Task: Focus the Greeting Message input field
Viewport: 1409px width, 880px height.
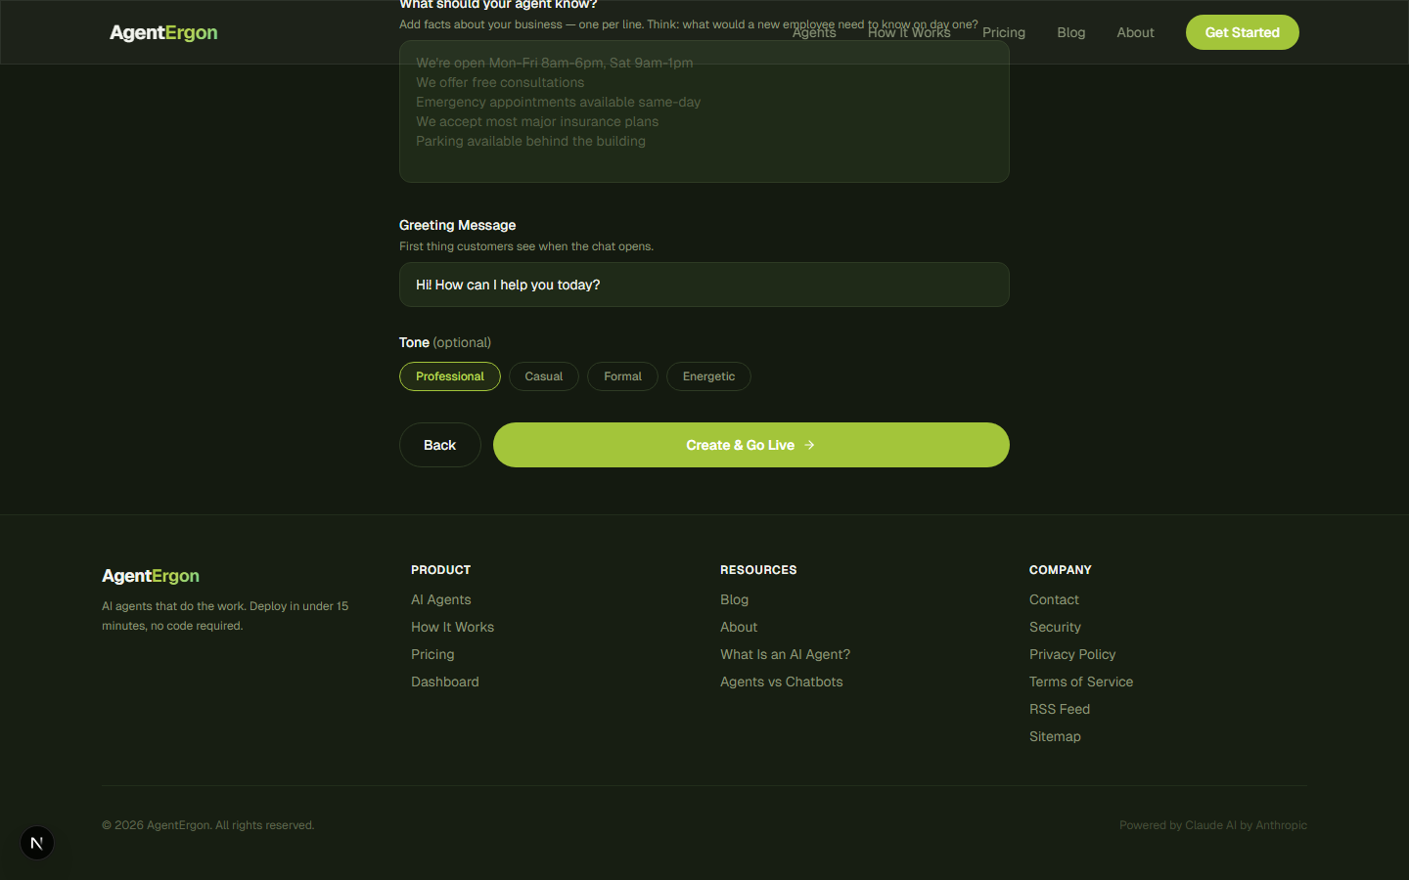Action: [x=704, y=285]
